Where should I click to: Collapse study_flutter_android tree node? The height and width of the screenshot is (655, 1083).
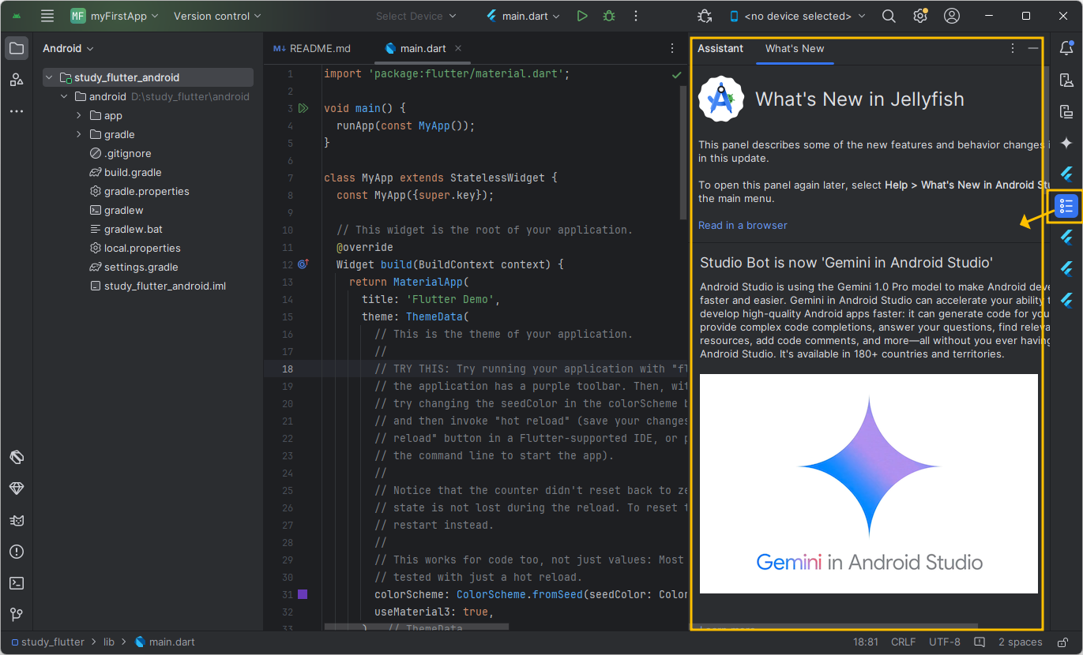pyautogui.click(x=49, y=77)
